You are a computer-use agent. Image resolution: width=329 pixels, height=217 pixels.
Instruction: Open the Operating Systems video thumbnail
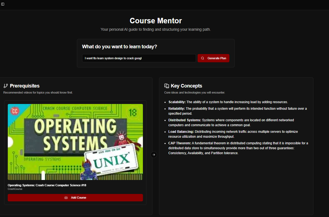75,142
